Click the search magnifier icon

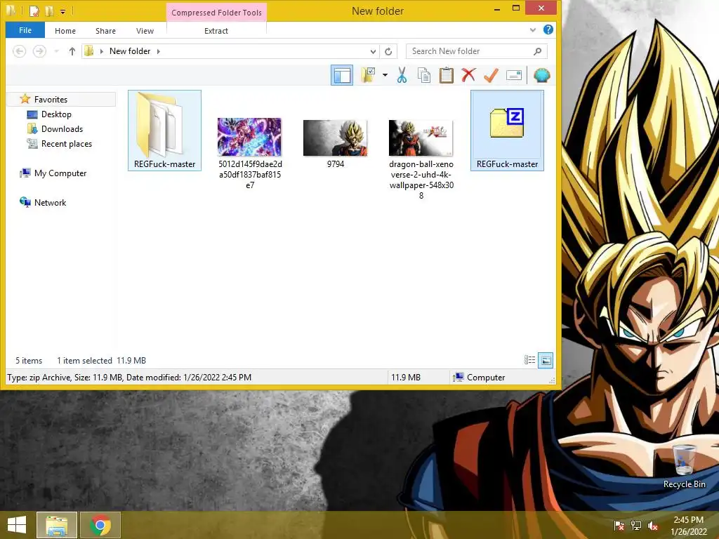coord(537,51)
